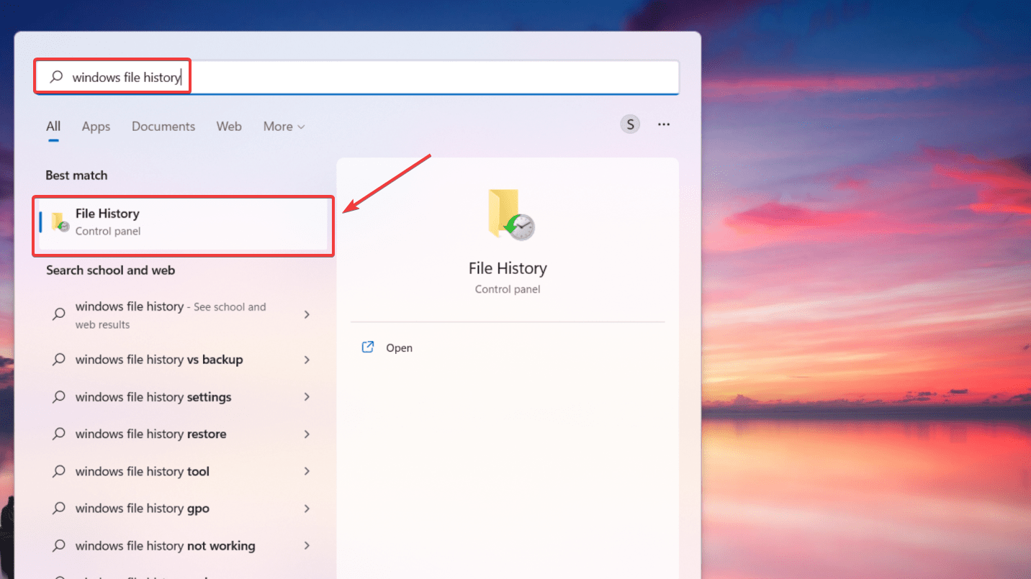
Task: Click the Open link in preview pane
Action: (399, 347)
